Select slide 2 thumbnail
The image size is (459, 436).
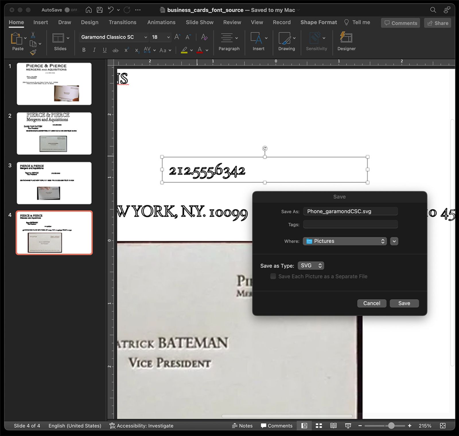pos(54,133)
